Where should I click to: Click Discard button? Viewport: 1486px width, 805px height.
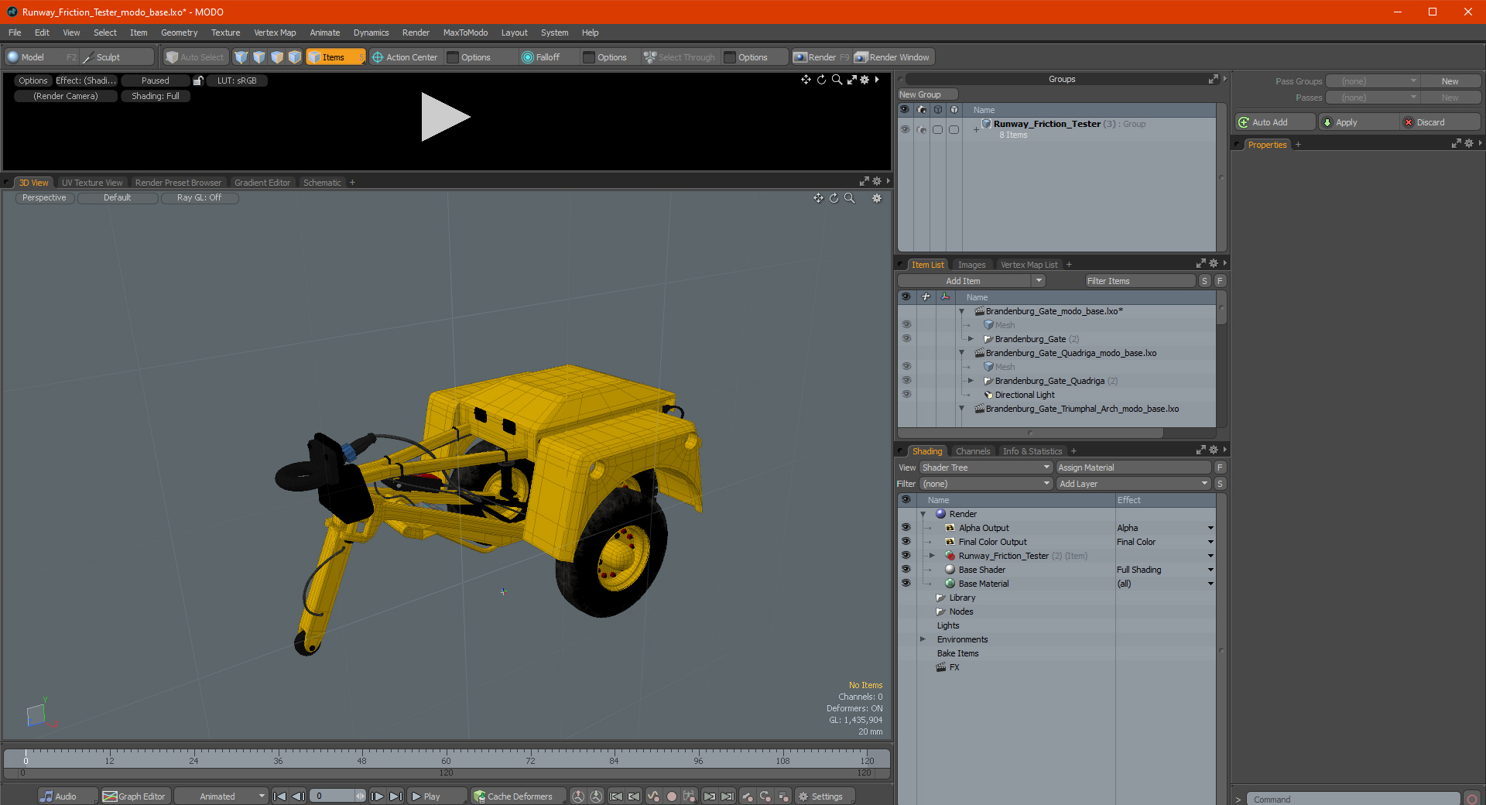[x=1440, y=122]
